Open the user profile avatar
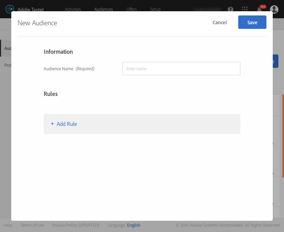Image resolution: width=284 pixels, height=232 pixels. [274, 9]
